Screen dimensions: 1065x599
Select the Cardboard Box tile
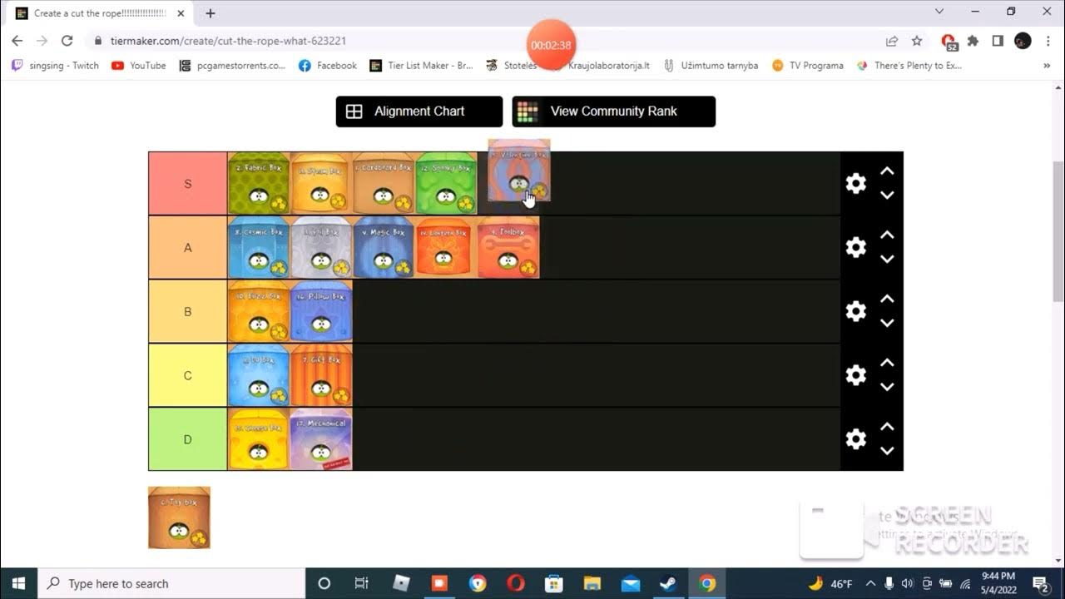point(384,183)
